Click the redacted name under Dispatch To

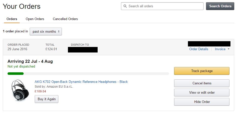tap(83, 49)
